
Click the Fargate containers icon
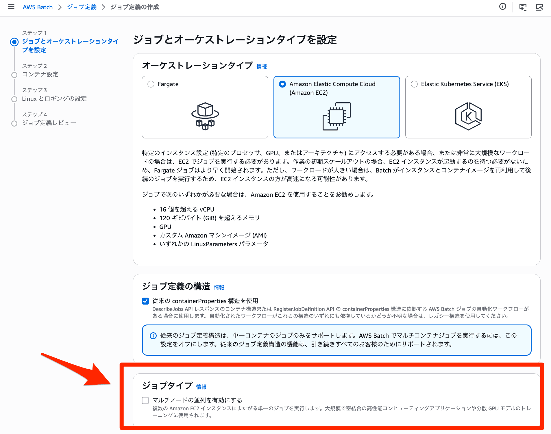click(205, 116)
